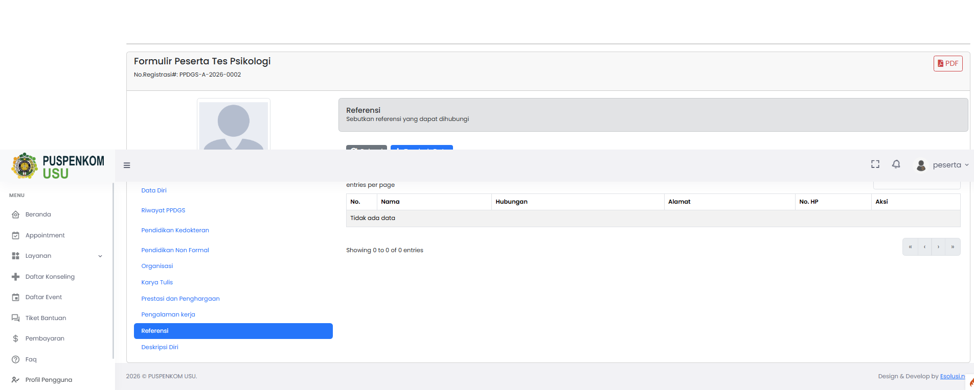Click the Tiket Bantuan chat icon
The height and width of the screenshot is (390, 974).
click(15, 318)
